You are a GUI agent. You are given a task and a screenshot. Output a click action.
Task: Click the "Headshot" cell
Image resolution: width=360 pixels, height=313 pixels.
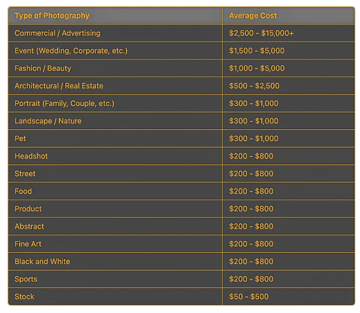click(31, 156)
